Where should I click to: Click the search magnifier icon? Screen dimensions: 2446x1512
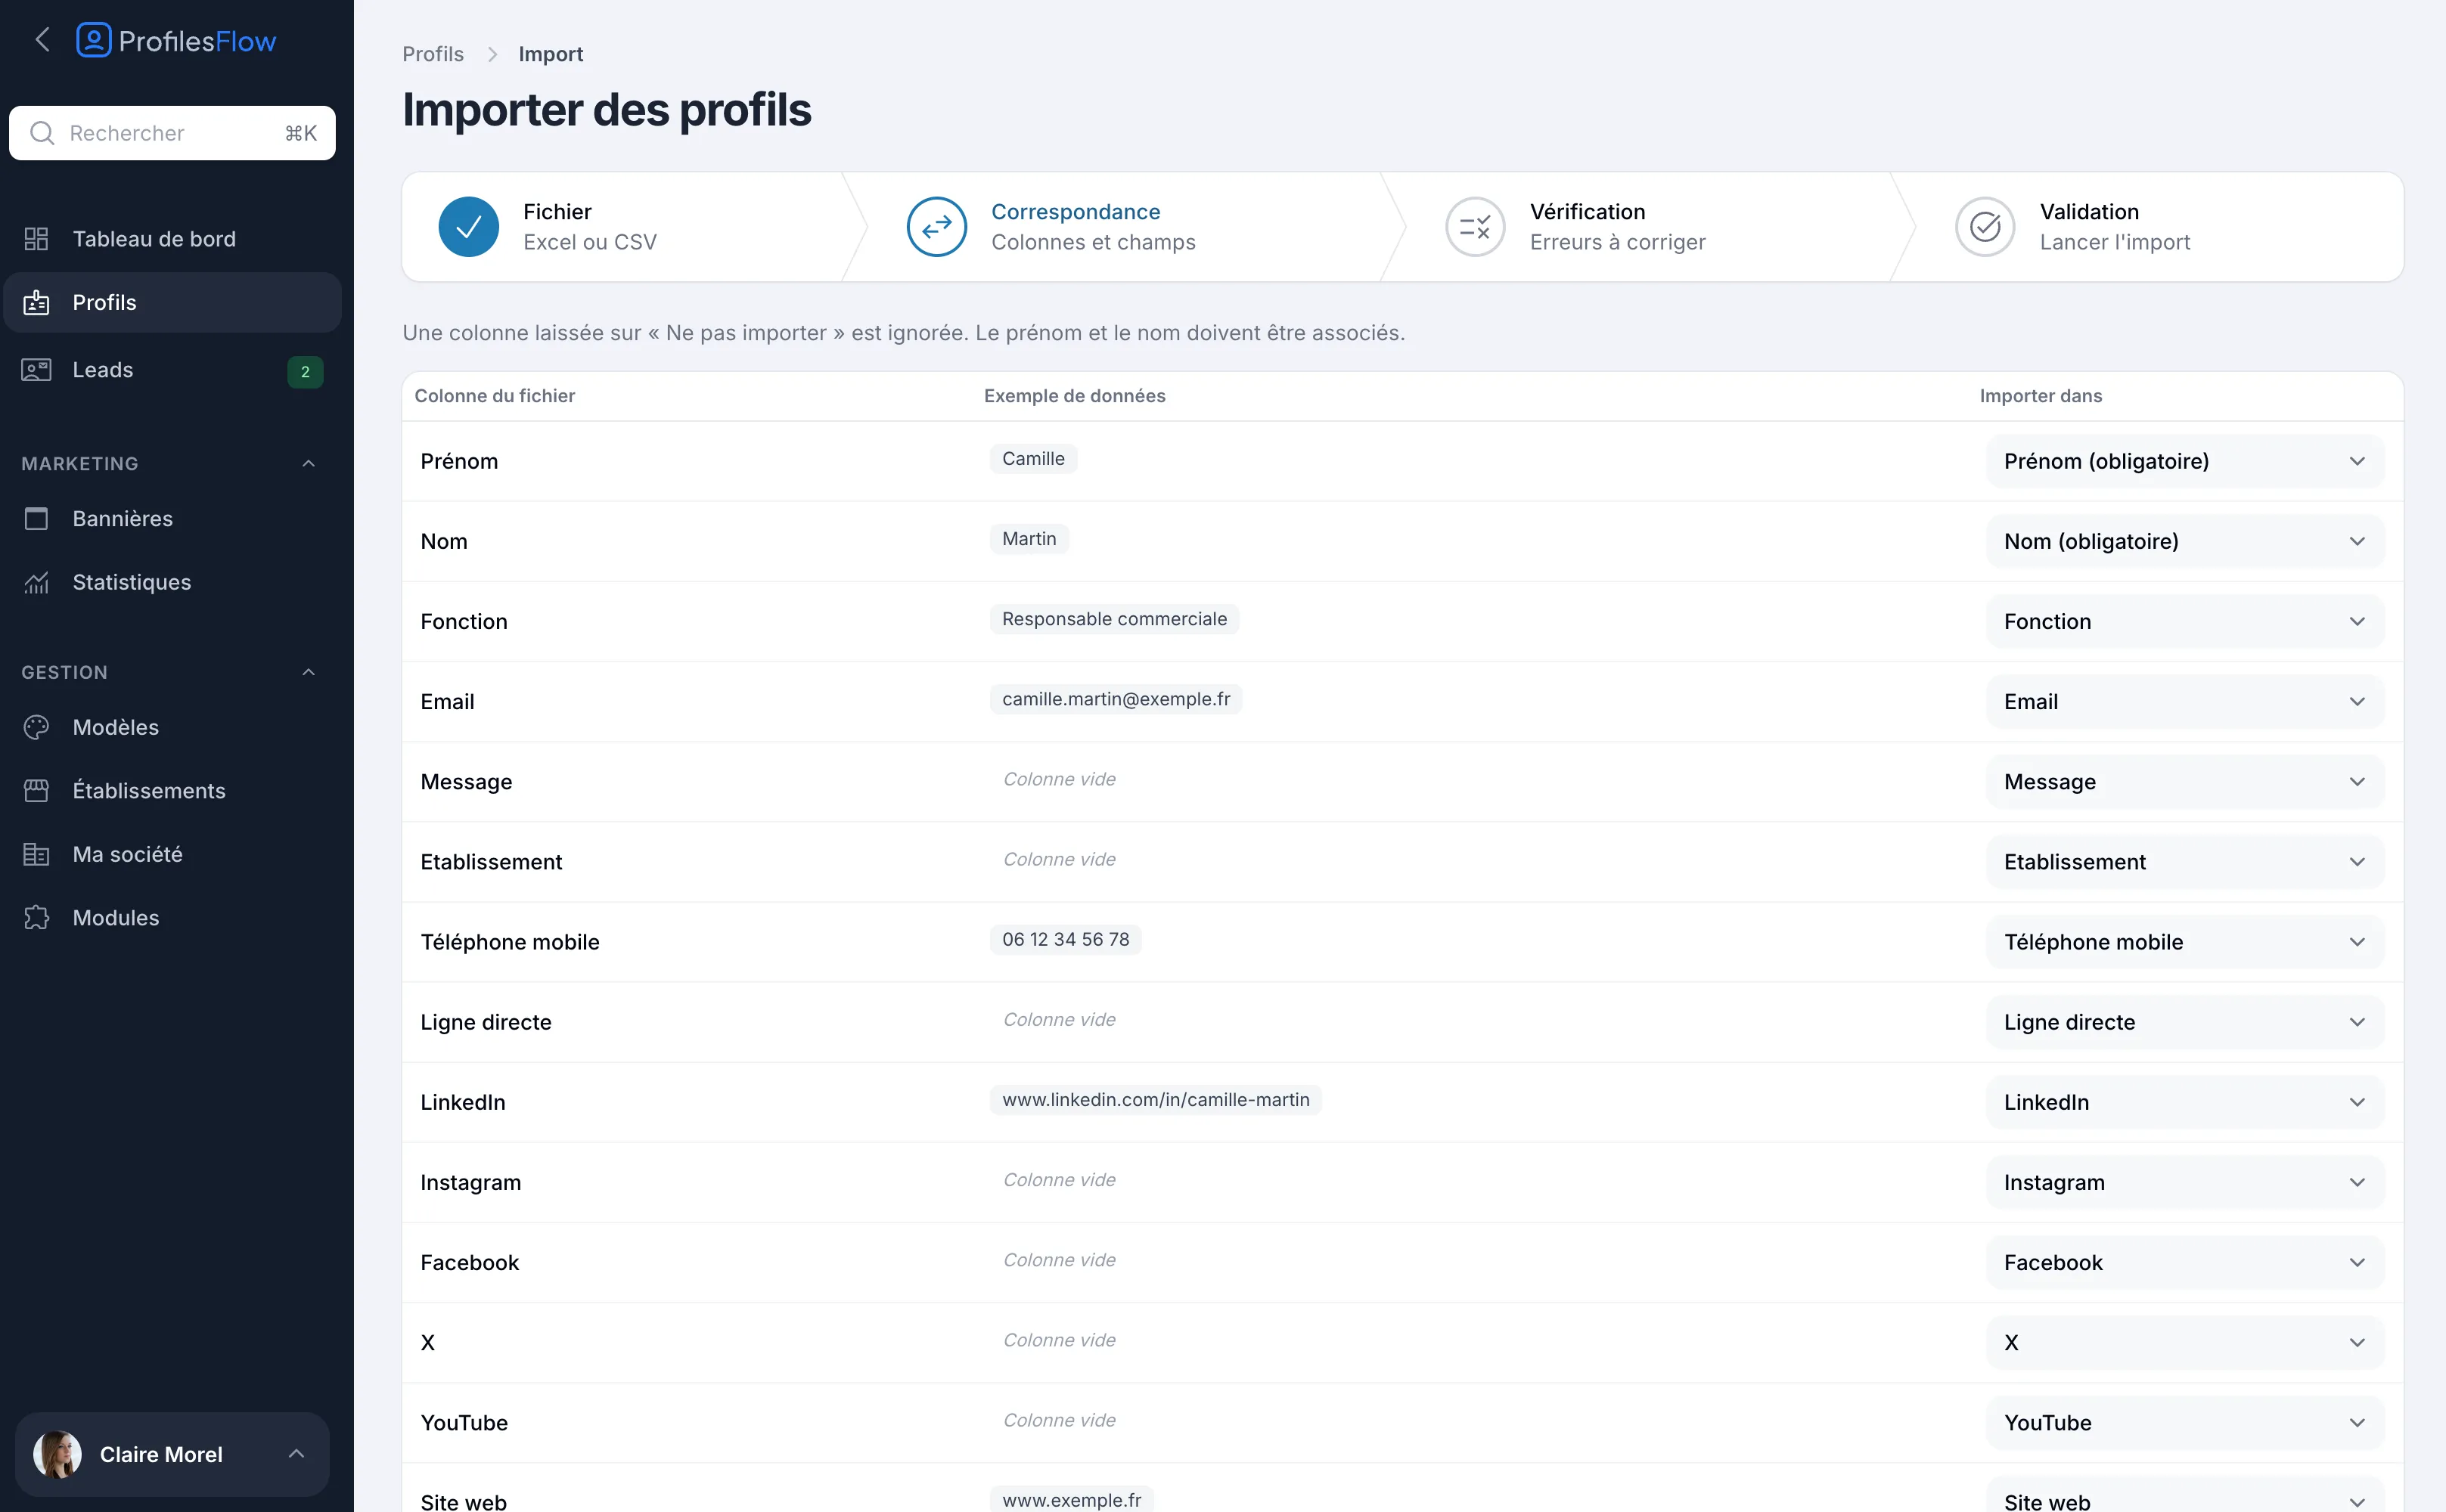[x=42, y=133]
